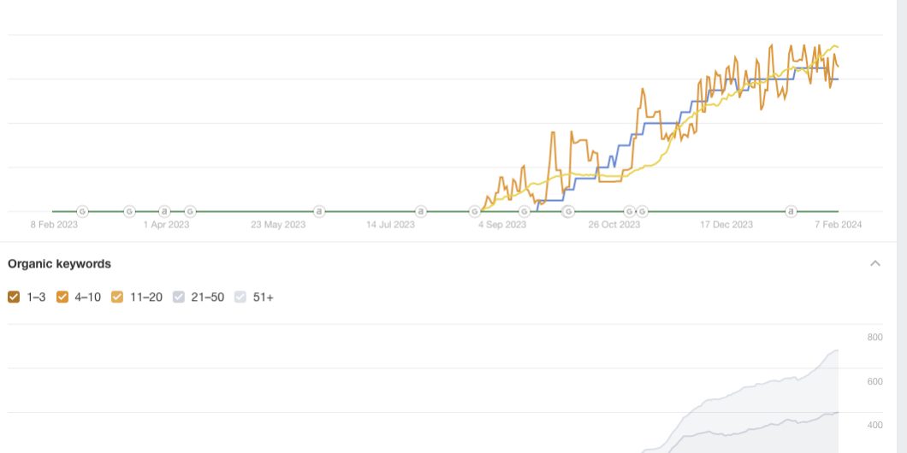Open the 'a' marker near 23 May 2023

click(x=319, y=211)
